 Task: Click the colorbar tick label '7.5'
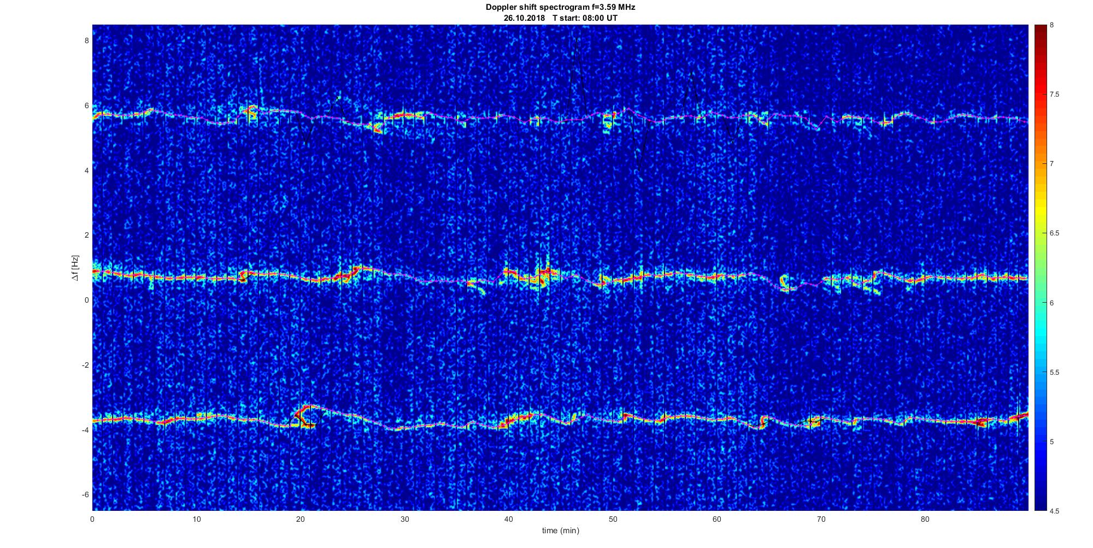point(1055,95)
